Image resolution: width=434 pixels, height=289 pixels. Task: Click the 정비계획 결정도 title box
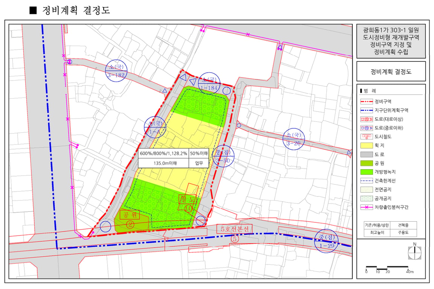click(391, 71)
